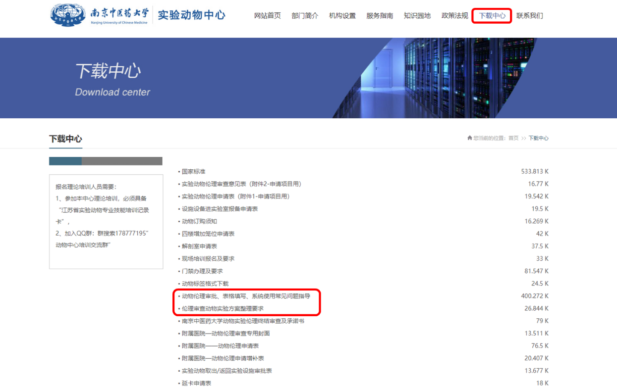
Task: Open the 网站首页 menu item
Action: 267,16
